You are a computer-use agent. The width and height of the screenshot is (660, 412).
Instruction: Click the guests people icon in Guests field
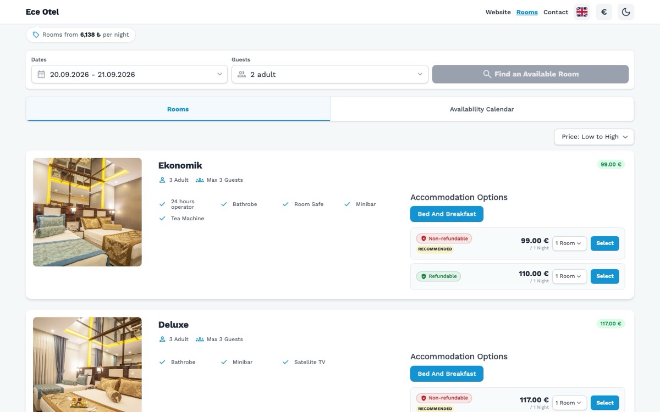tap(241, 74)
